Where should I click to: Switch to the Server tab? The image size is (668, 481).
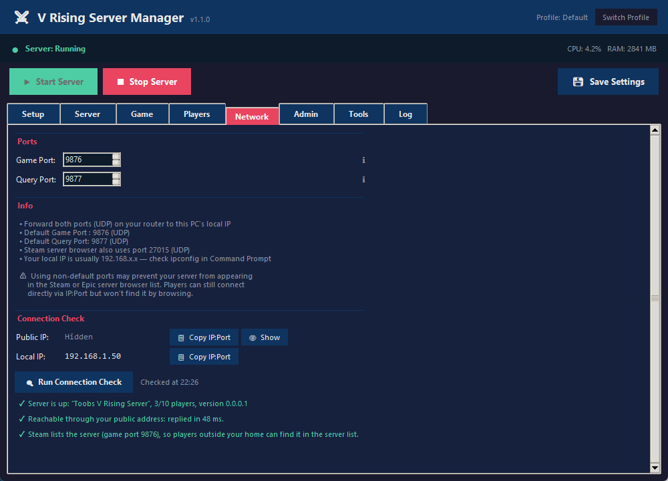point(88,114)
